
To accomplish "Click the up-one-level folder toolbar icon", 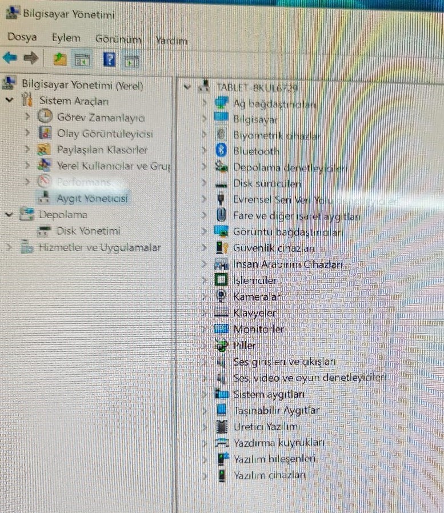I will pos(59,58).
